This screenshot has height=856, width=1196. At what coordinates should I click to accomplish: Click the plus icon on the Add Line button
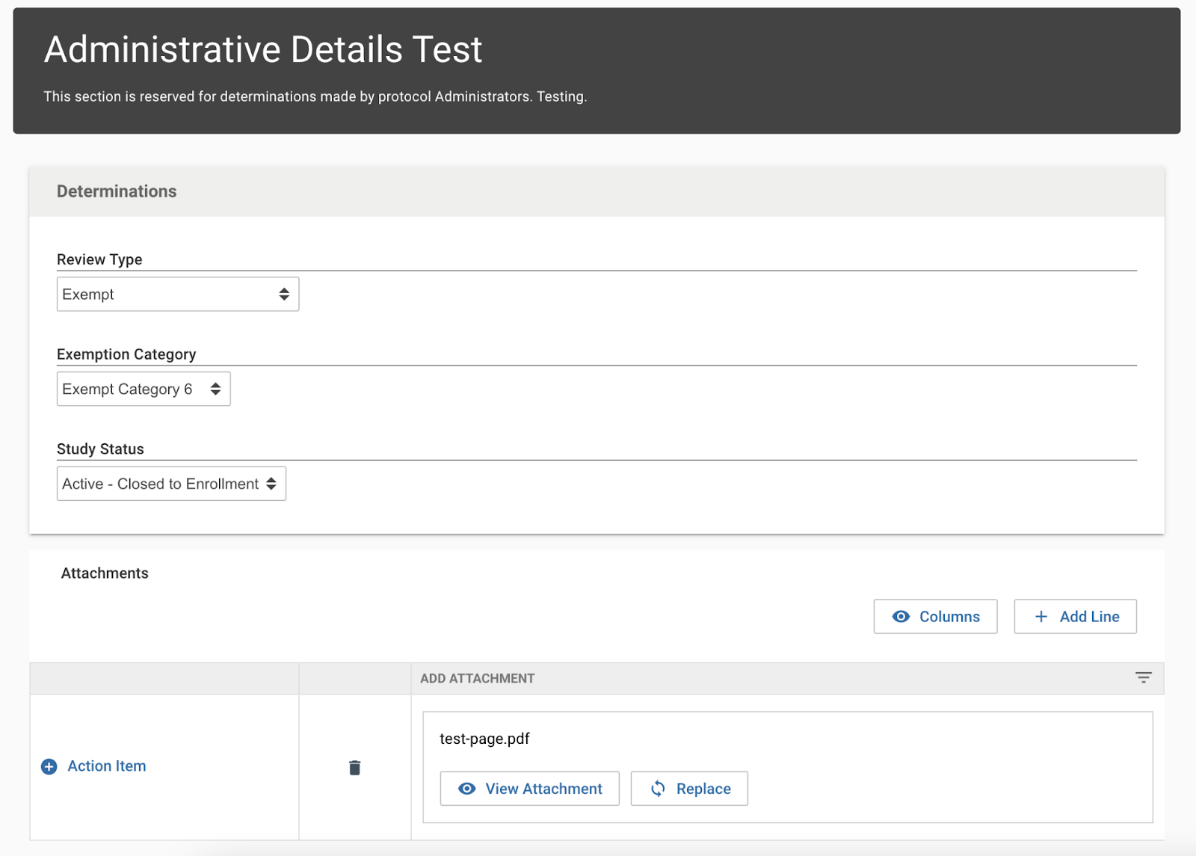point(1041,616)
